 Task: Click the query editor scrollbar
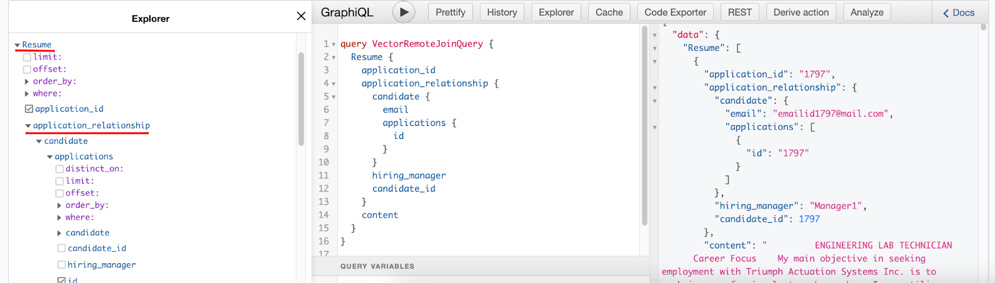coord(644,128)
